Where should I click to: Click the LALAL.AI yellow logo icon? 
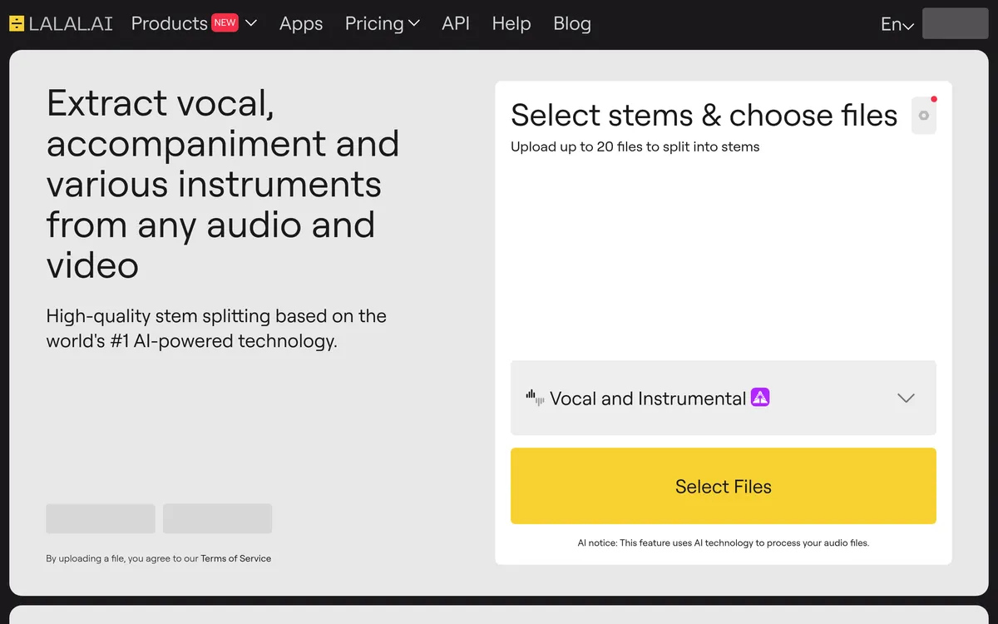point(17,23)
